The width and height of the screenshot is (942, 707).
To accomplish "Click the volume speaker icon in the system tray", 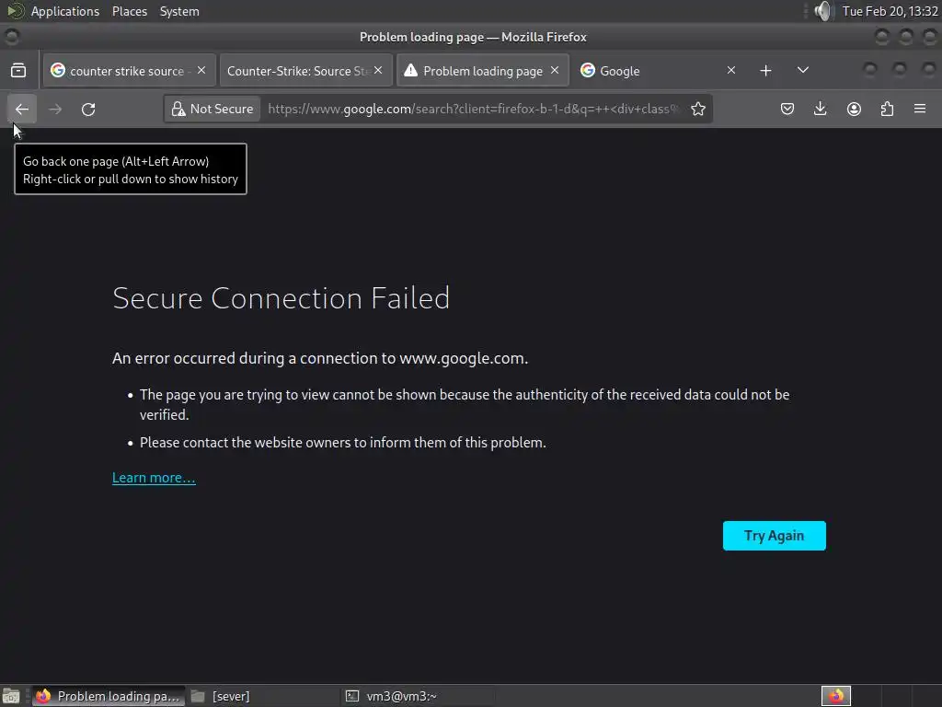I will tap(821, 11).
